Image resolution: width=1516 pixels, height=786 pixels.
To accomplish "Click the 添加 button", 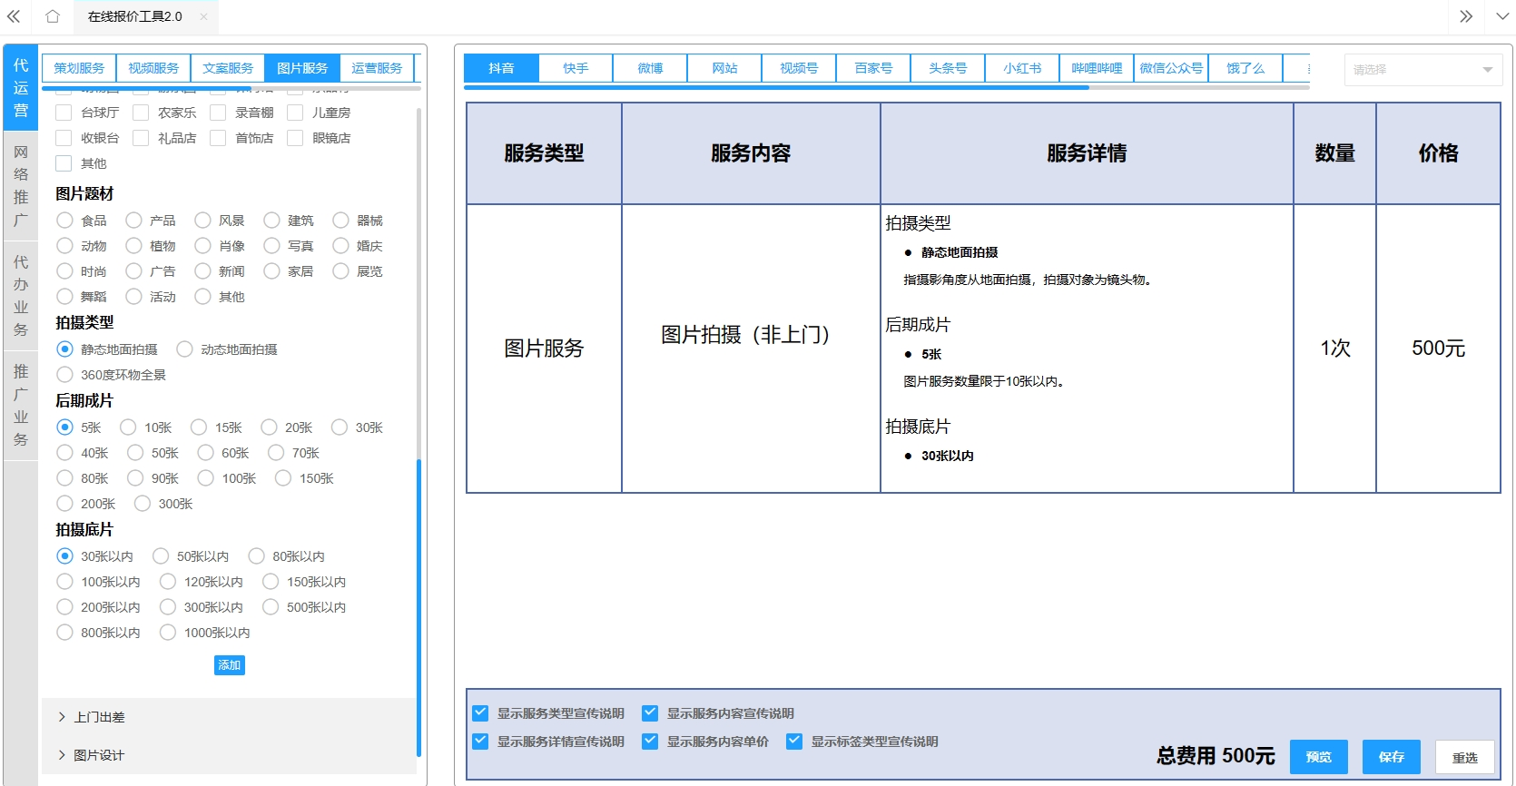I will (x=229, y=665).
